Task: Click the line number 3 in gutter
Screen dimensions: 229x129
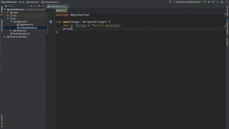Action: (x=48, y=22)
